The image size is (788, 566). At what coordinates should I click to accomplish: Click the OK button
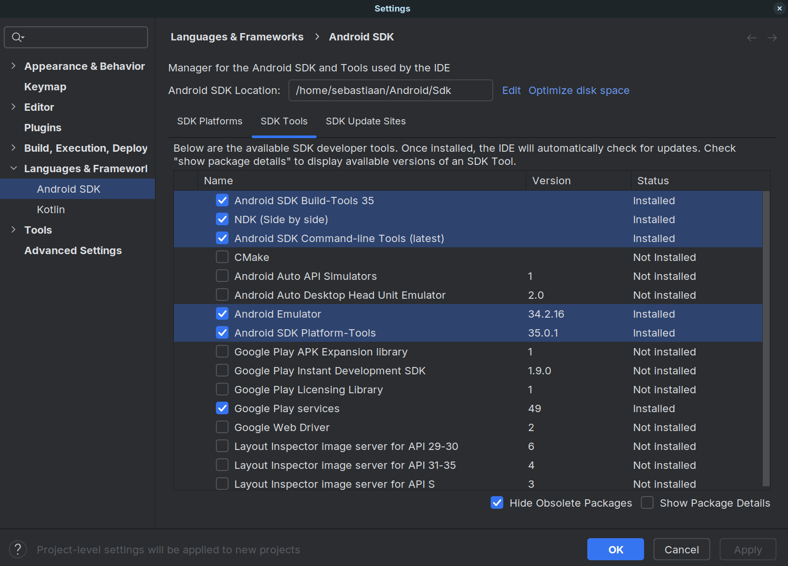point(615,549)
